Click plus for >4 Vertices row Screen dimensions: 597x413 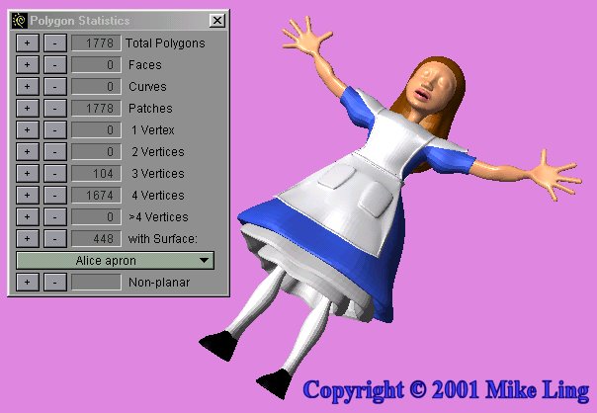click(29, 217)
